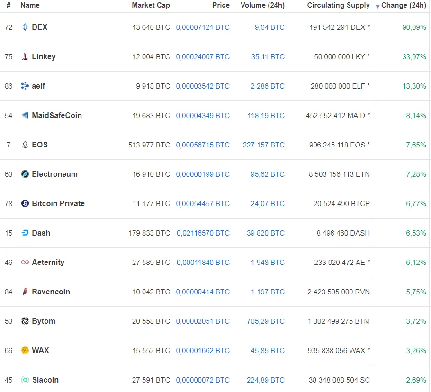
Task: Select Electroneum supply 8 503 156 113 ETN
Action: [339, 174]
